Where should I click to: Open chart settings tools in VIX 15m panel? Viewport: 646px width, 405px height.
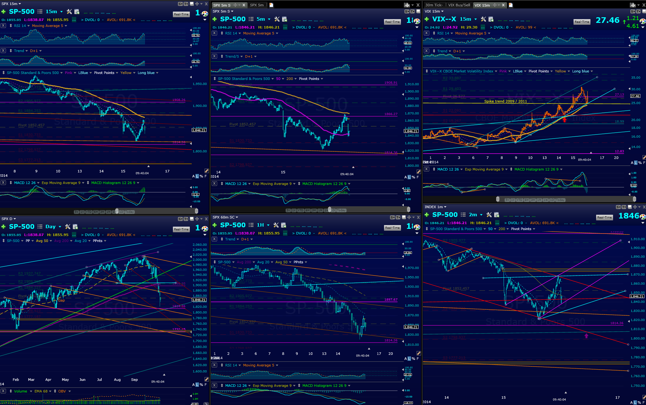pyautogui.click(x=483, y=19)
